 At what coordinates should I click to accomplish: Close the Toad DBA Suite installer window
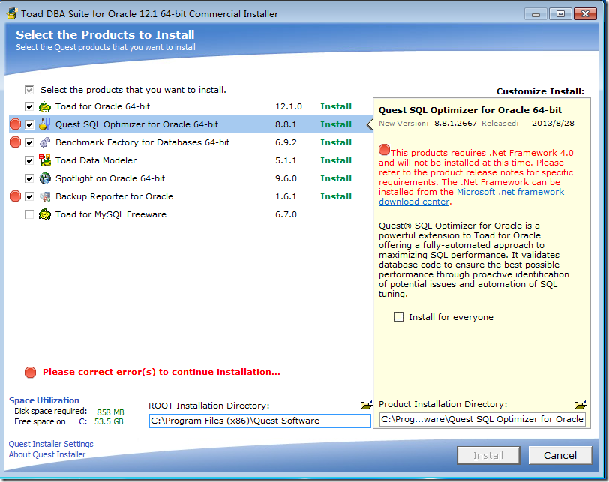(585, 14)
